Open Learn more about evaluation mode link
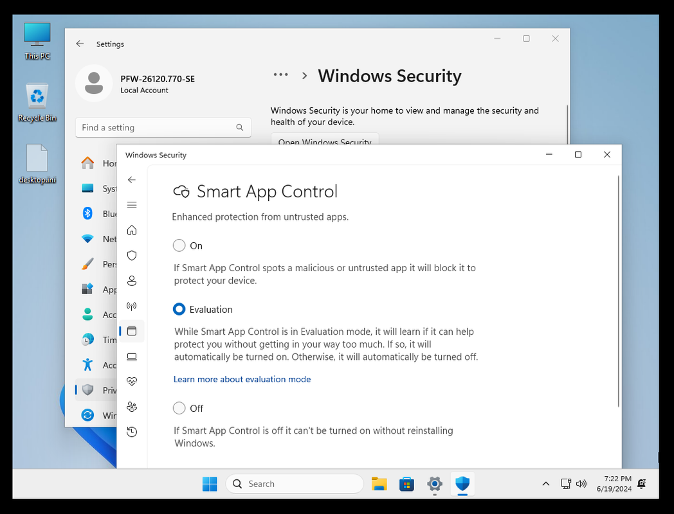674x514 pixels. 242,379
